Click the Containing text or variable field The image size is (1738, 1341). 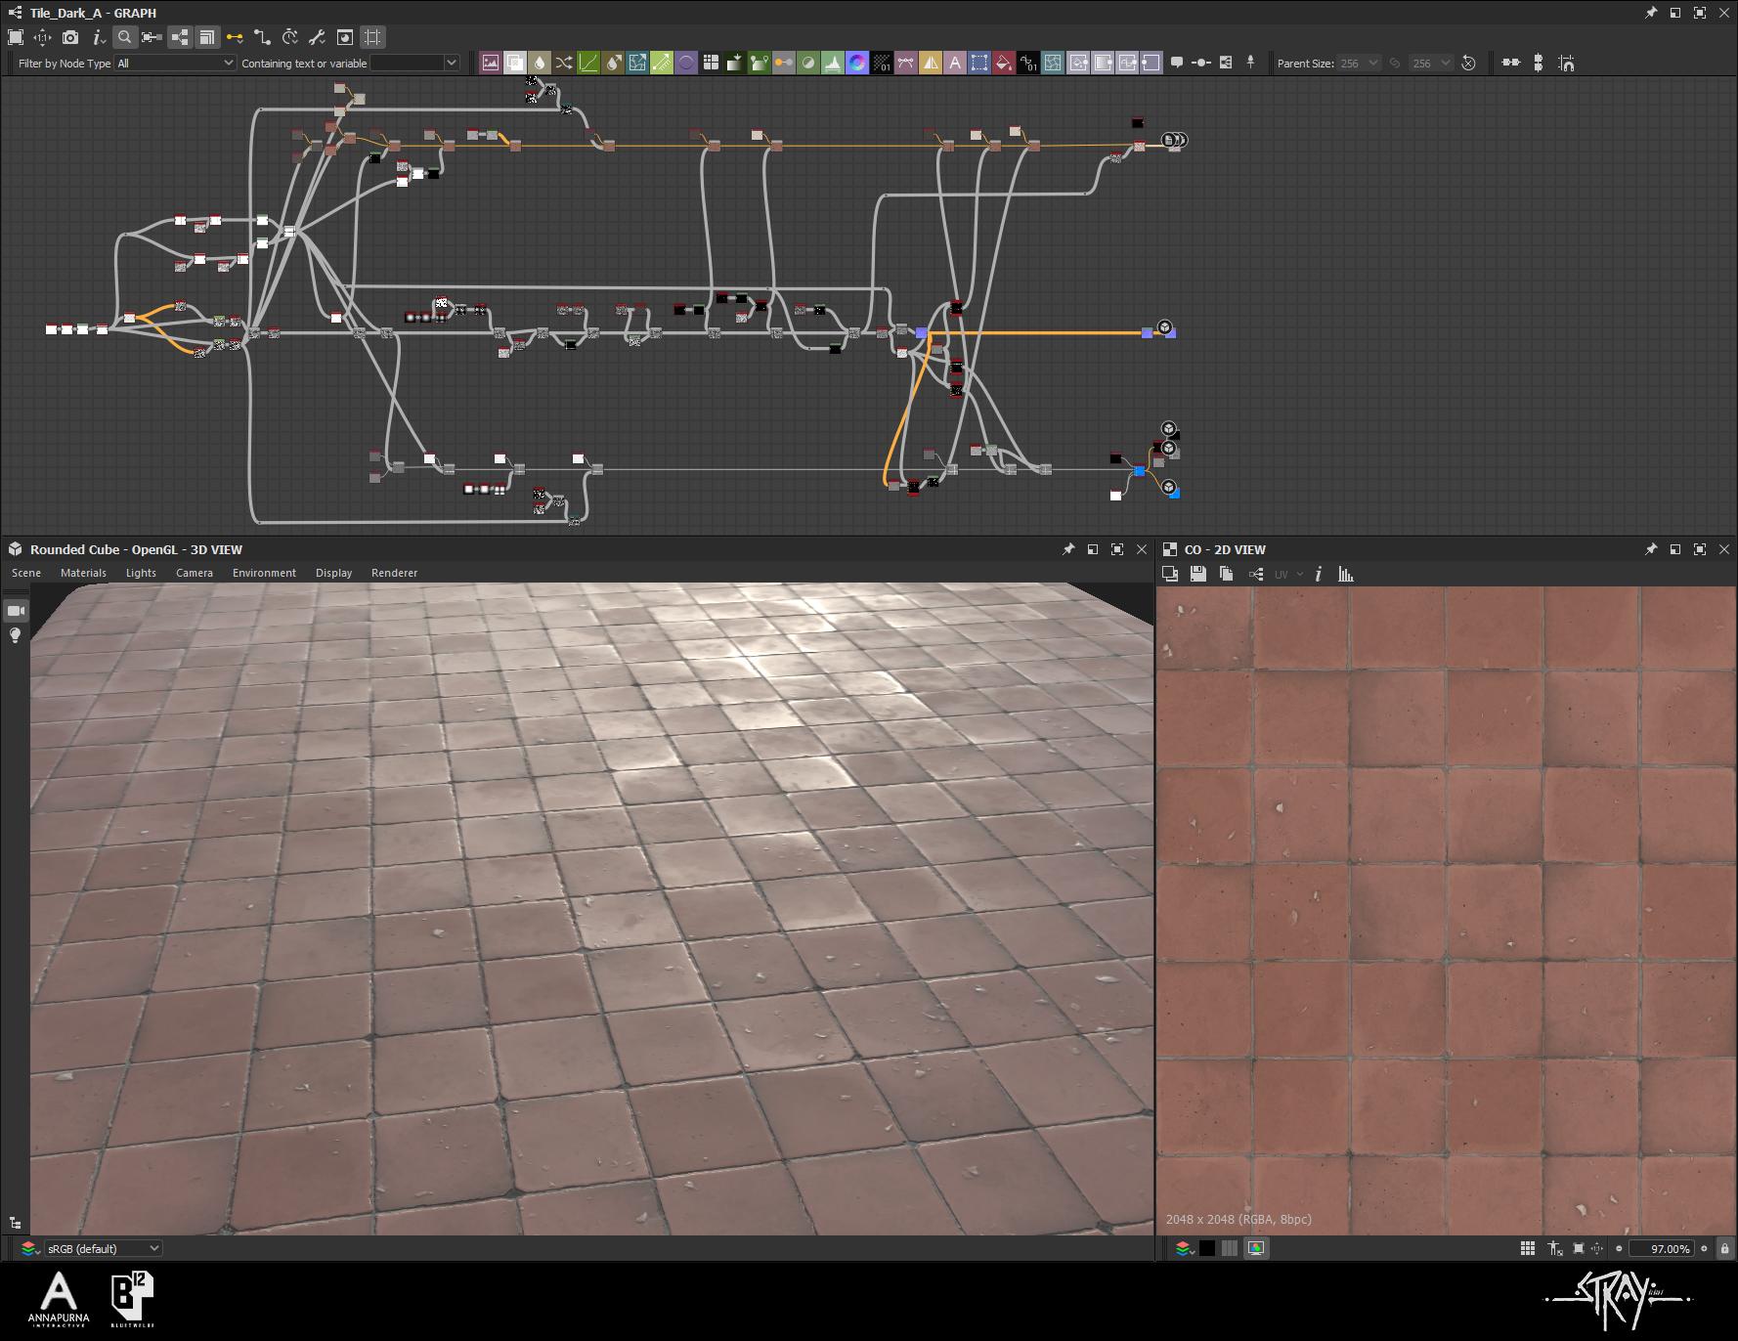[x=407, y=63]
